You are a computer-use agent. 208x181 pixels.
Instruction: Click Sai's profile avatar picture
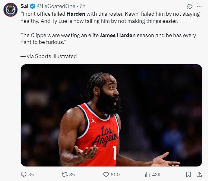10,9
